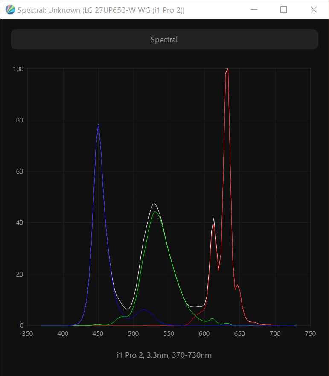This screenshot has height=376, width=329.
Task: Click the 750 label on the horizontal axis
Action: [x=310, y=334]
